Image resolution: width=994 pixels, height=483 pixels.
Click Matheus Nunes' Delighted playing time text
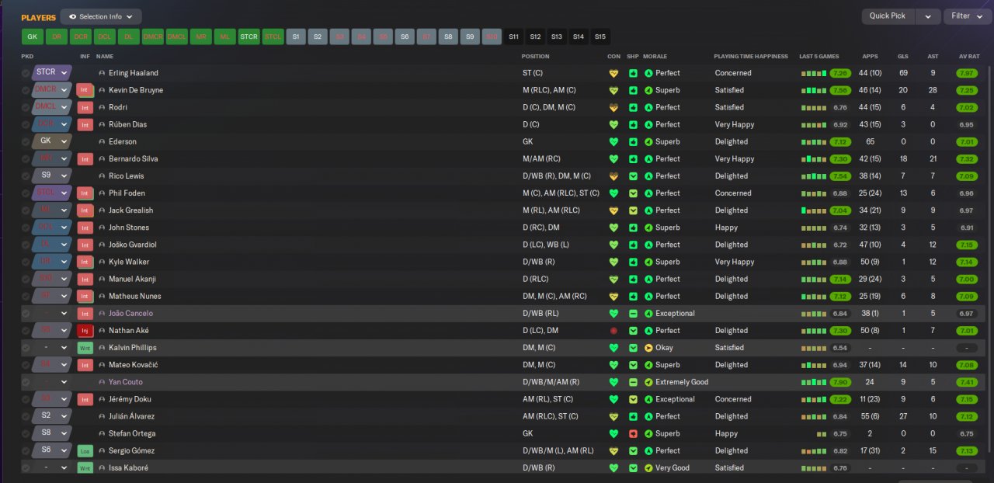point(732,296)
